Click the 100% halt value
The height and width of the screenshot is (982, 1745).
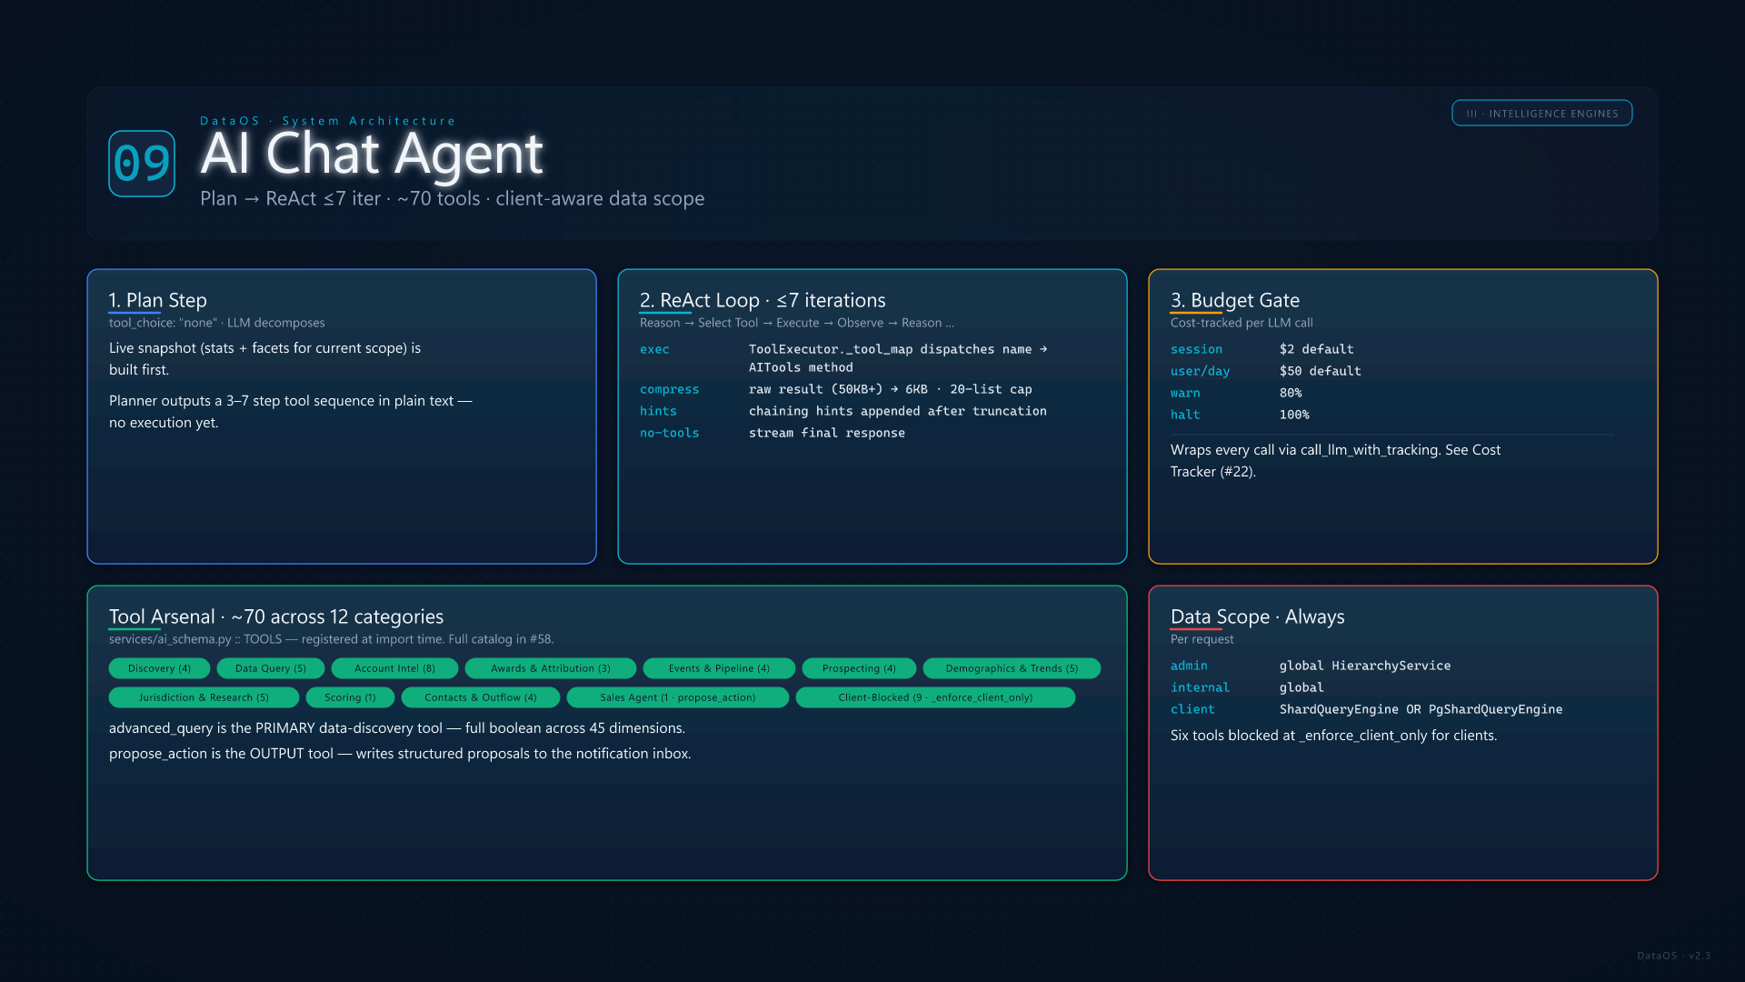click(x=1294, y=415)
